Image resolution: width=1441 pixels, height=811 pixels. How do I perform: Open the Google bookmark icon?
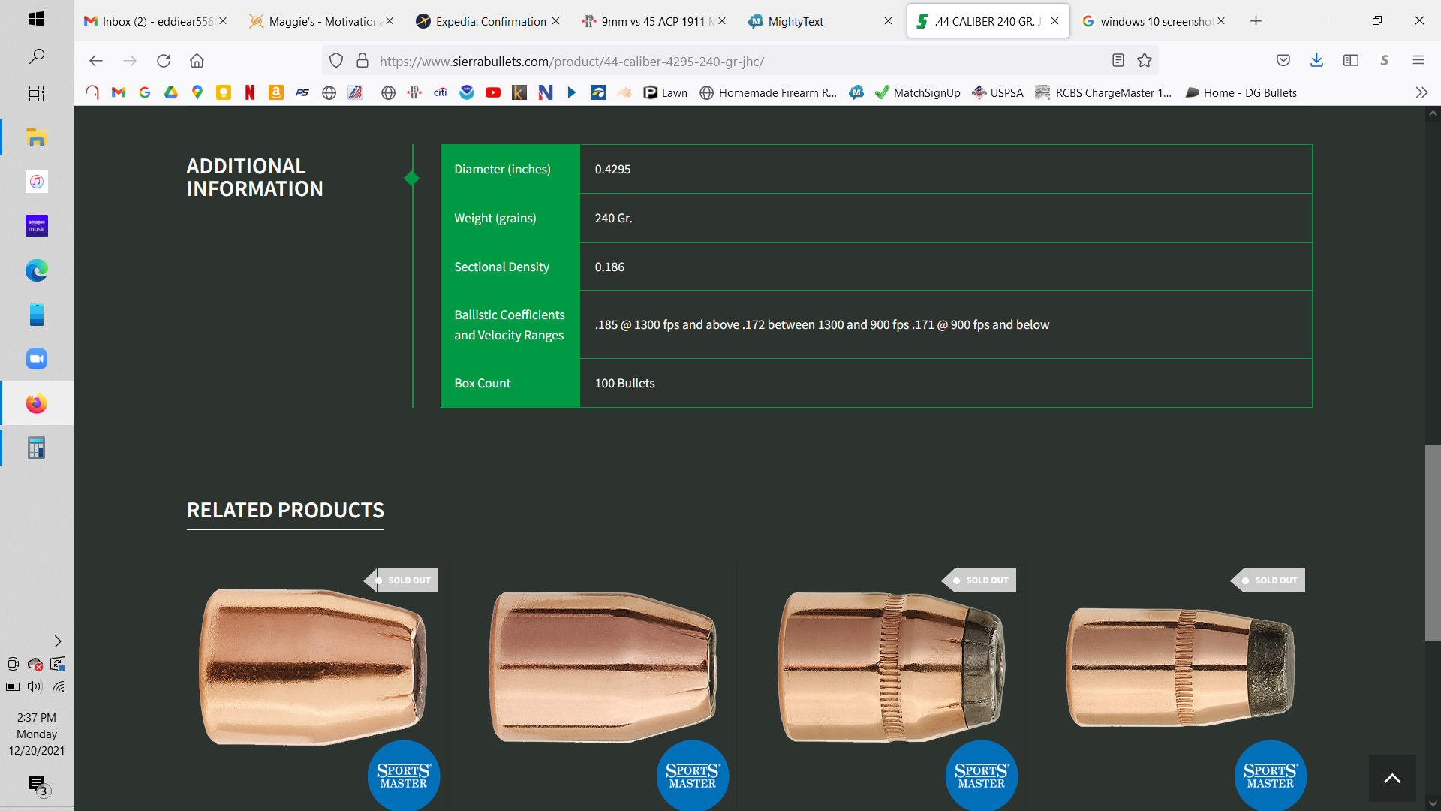coord(145,92)
